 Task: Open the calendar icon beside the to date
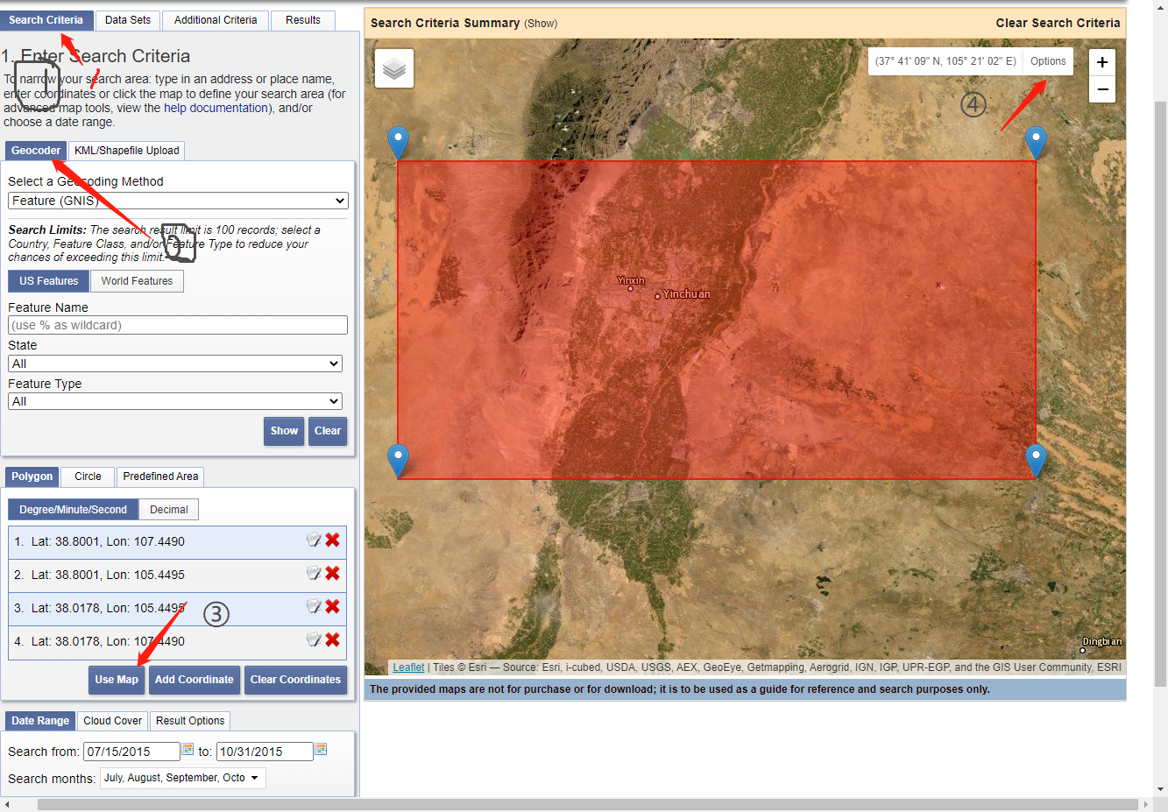pos(321,749)
